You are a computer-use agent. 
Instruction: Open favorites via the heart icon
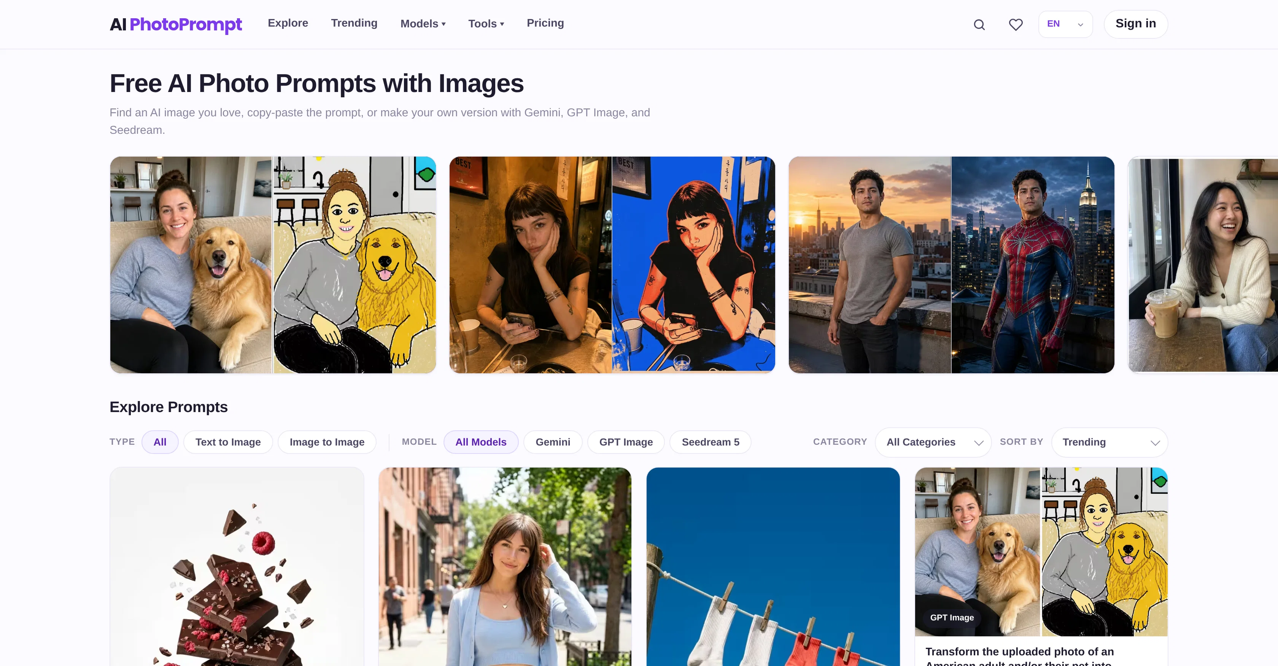pos(1016,24)
